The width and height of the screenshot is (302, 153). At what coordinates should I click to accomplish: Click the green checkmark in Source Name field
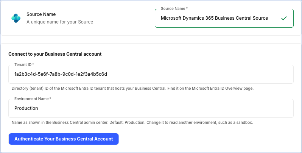pos(284,18)
